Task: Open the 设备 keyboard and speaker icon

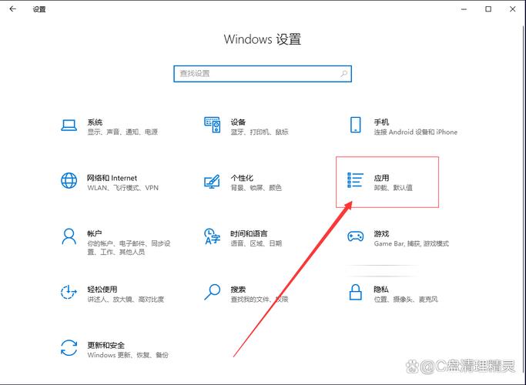Action: pyautogui.click(x=213, y=125)
